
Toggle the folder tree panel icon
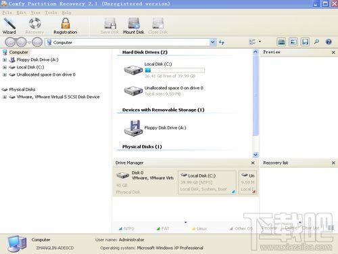pos(293,42)
